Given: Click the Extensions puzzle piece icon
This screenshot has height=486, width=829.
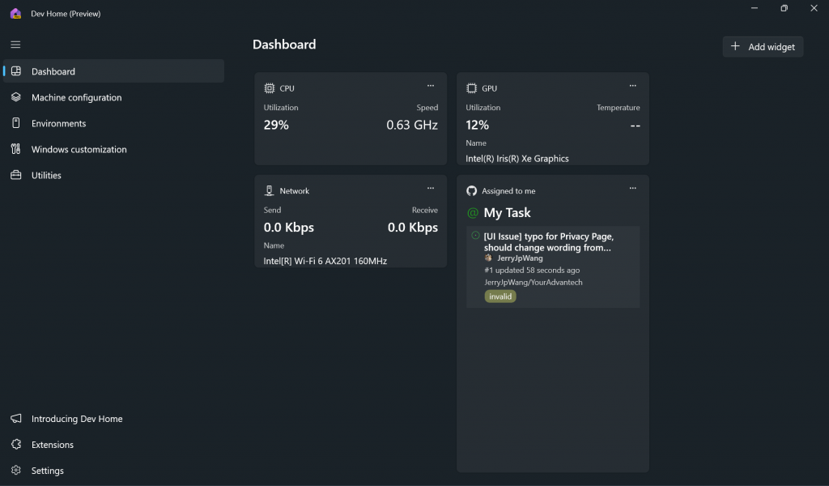Looking at the screenshot, I should click(x=15, y=445).
